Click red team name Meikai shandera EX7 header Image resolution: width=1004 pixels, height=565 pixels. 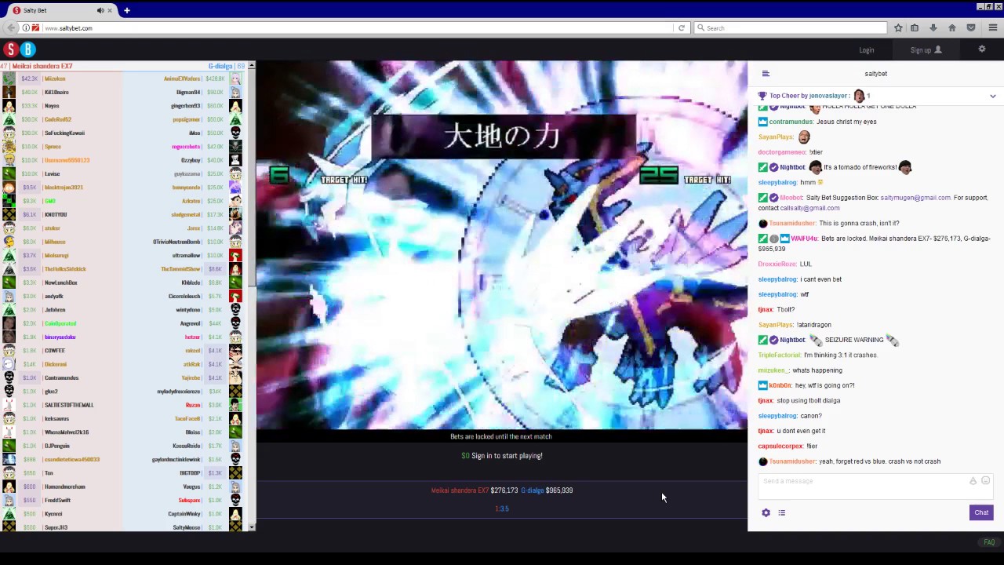point(42,66)
